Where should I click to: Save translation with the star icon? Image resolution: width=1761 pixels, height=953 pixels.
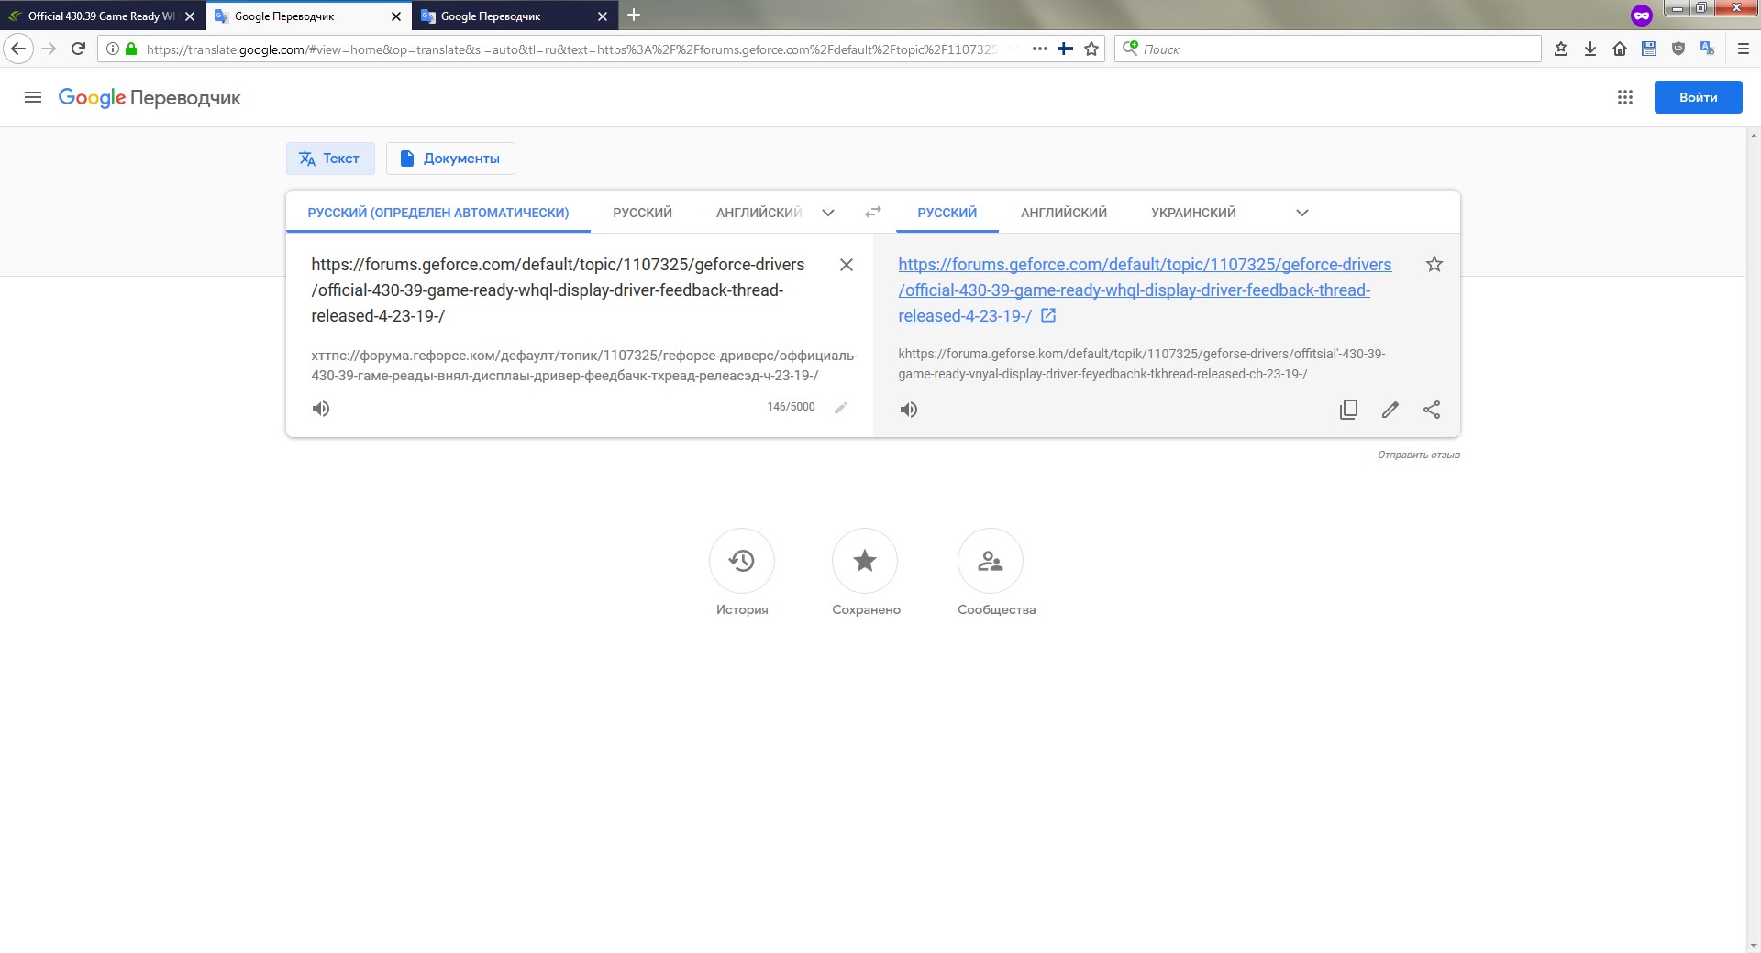1434,264
